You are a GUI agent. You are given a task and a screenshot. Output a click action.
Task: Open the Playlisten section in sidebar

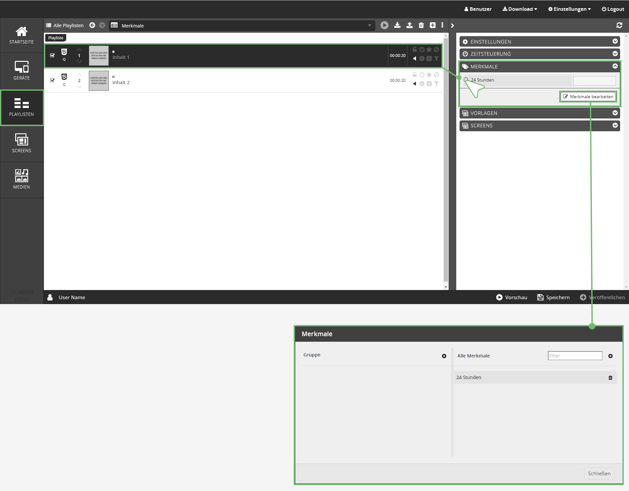22,107
